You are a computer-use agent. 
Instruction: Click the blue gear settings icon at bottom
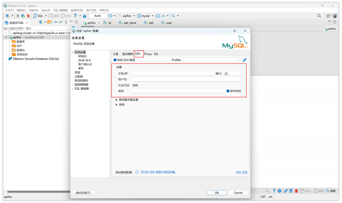tap(279, 191)
